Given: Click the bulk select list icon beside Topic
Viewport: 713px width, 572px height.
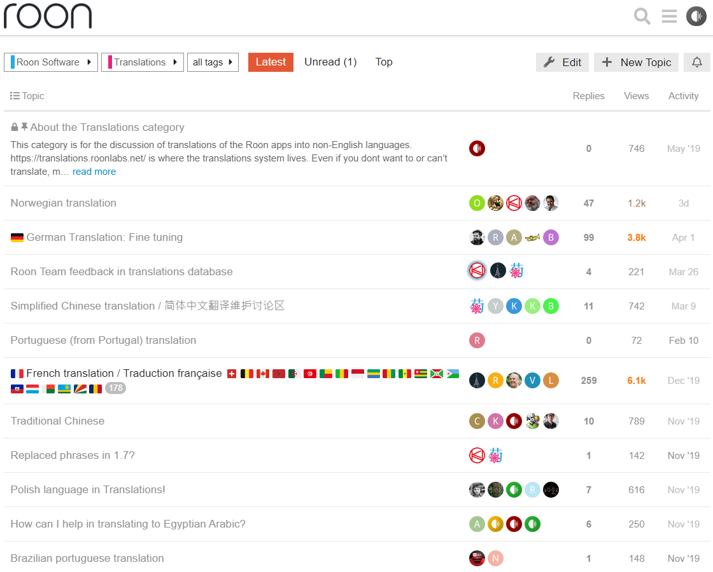Looking at the screenshot, I should pos(15,96).
